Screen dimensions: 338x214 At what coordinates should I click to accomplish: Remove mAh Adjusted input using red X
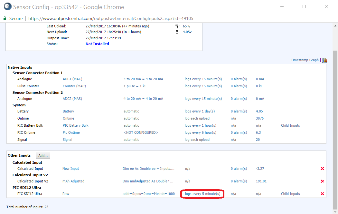(322, 181)
